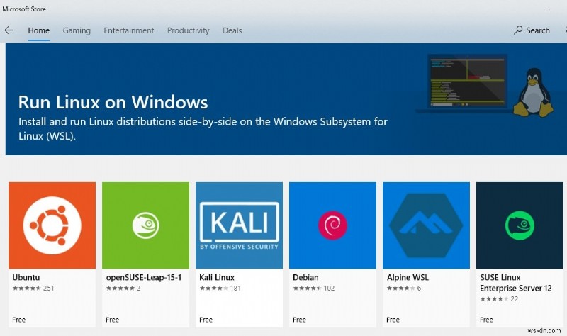Click the Ubuntu app name
The width and height of the screenshot is (567, 336).
(x=26, y=277)
